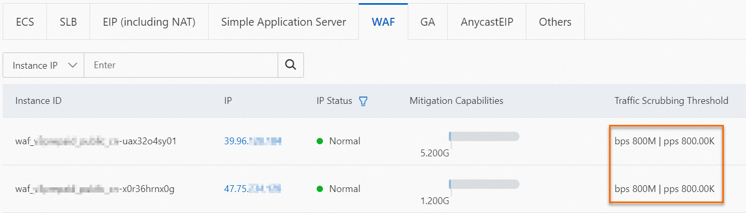Click the IP link starting with 39.96
This screenshot has height=213, width=746.
[252, 141]
